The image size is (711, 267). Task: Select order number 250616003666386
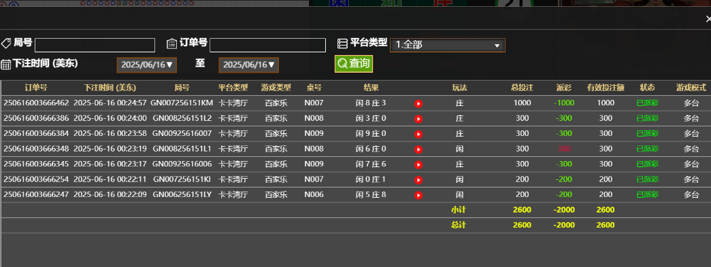click(36, 119)
